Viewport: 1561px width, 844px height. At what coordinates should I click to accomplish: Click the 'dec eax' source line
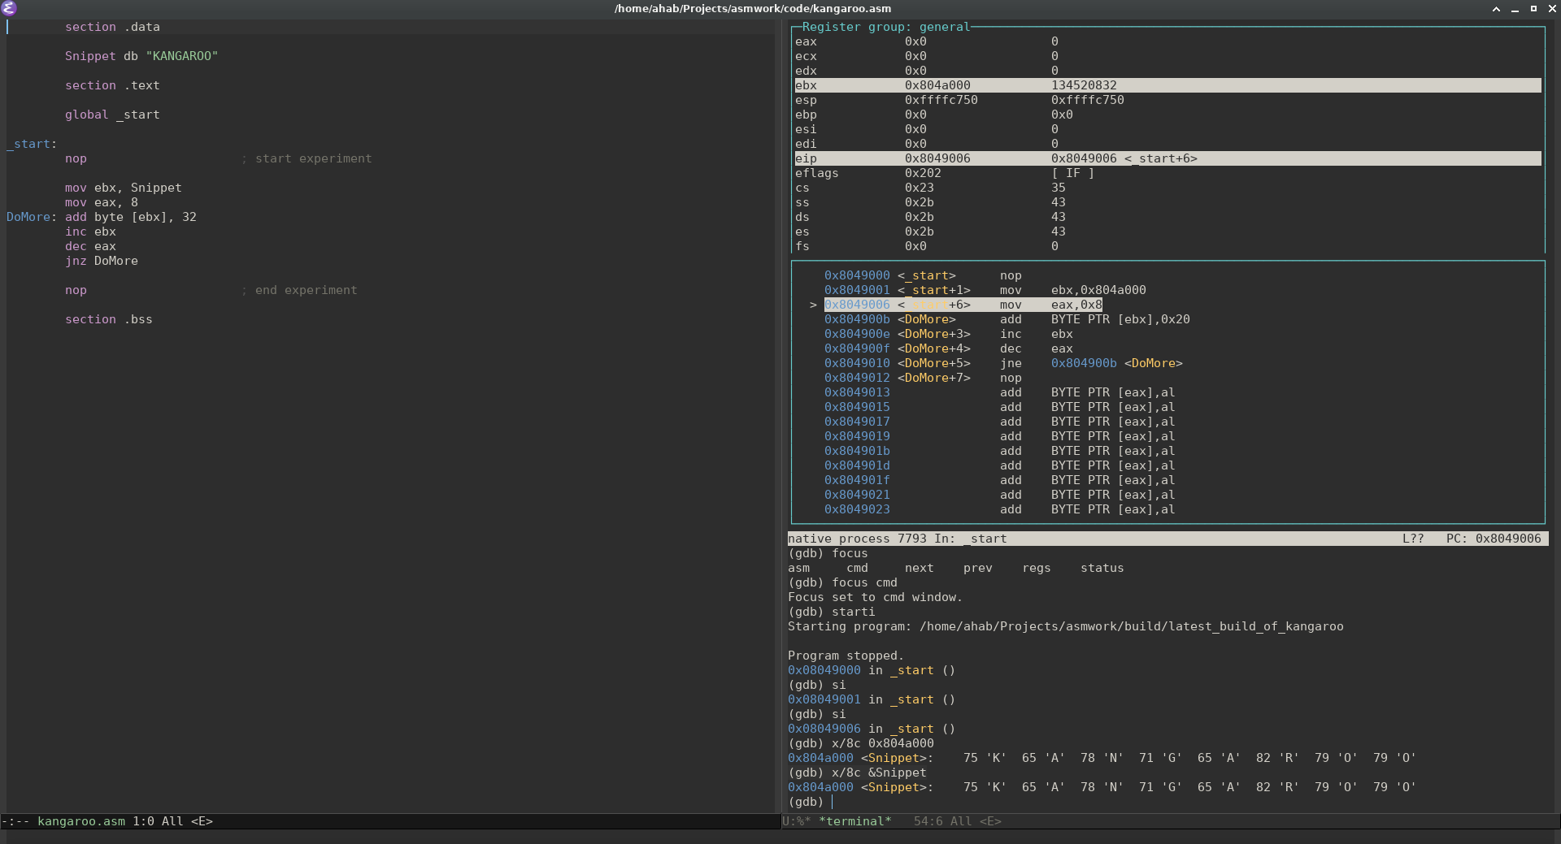click(x=90, y=246)
